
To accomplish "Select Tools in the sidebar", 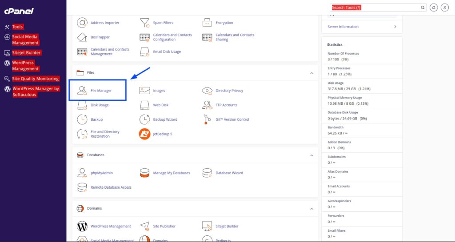I will [17, 27].
